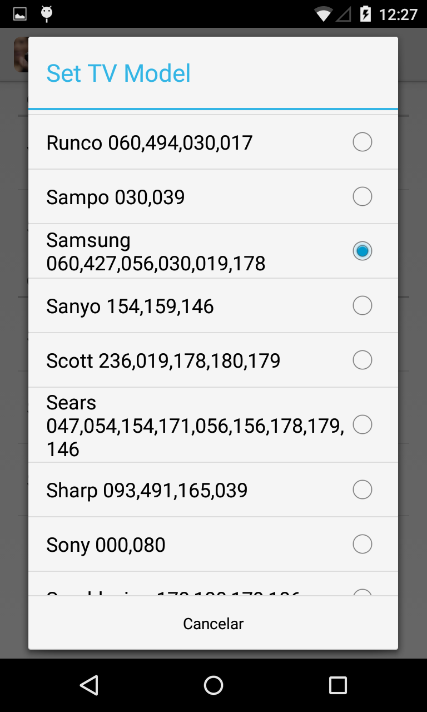Choose the Sanyo radio button

[362, 306]
